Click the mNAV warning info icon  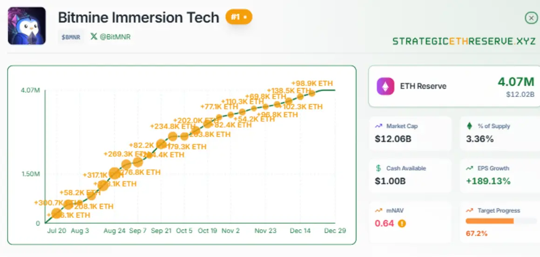tap(402, 223)
